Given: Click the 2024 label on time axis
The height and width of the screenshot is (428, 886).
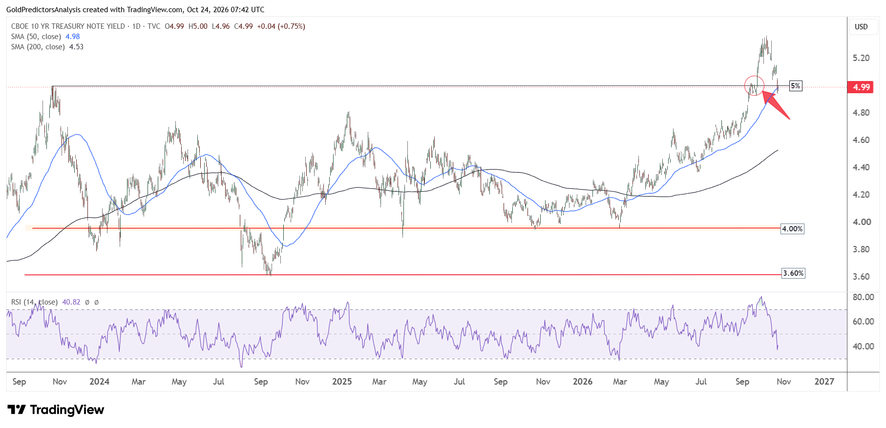Looking at the screenshot, I should pos(99,382).
